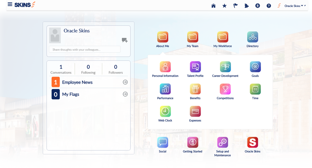Open the Web Clock icon
Screen dimensions: 312x168
pos(165,112)
